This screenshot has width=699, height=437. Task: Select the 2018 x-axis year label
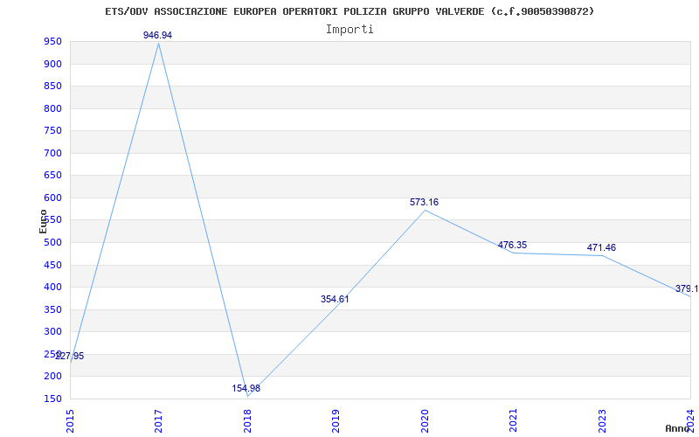[247, 421]
